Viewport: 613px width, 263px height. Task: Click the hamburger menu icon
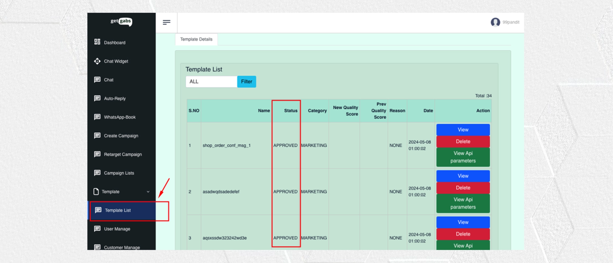tap(166, 22)
